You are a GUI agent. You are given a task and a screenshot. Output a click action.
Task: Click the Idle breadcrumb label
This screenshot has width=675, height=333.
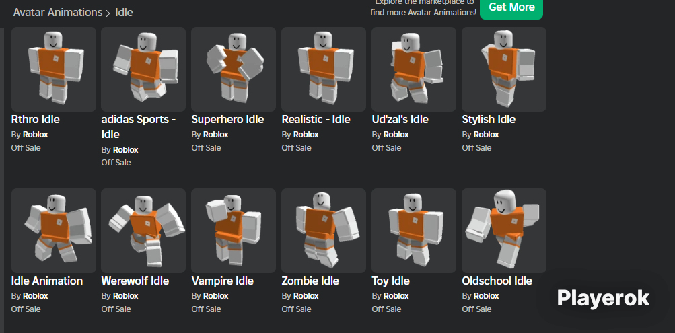[x=124, y=13]
